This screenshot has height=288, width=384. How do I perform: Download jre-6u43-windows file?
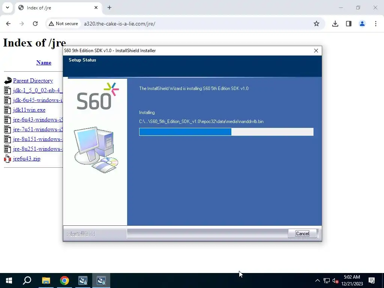point(38,120)
